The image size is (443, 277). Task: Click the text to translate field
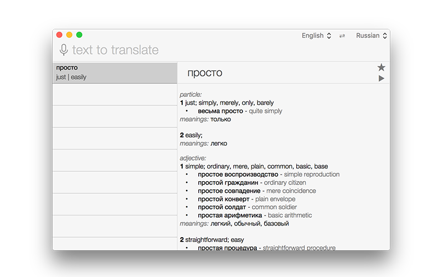115,50
